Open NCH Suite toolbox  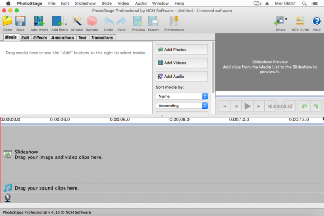point(300,23)
